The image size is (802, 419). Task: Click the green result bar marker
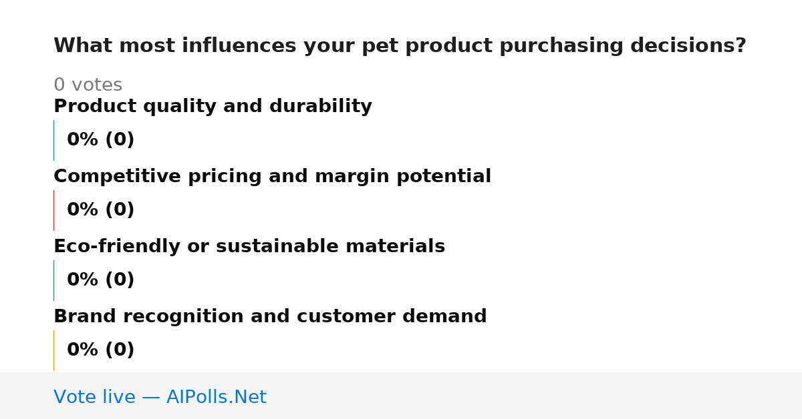pos(53,280)
